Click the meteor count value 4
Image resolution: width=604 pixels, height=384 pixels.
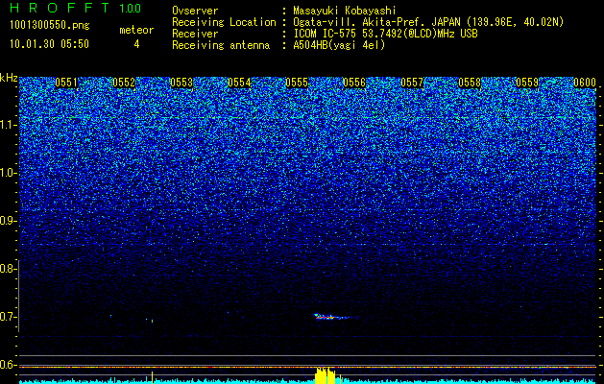coord(136,44)
